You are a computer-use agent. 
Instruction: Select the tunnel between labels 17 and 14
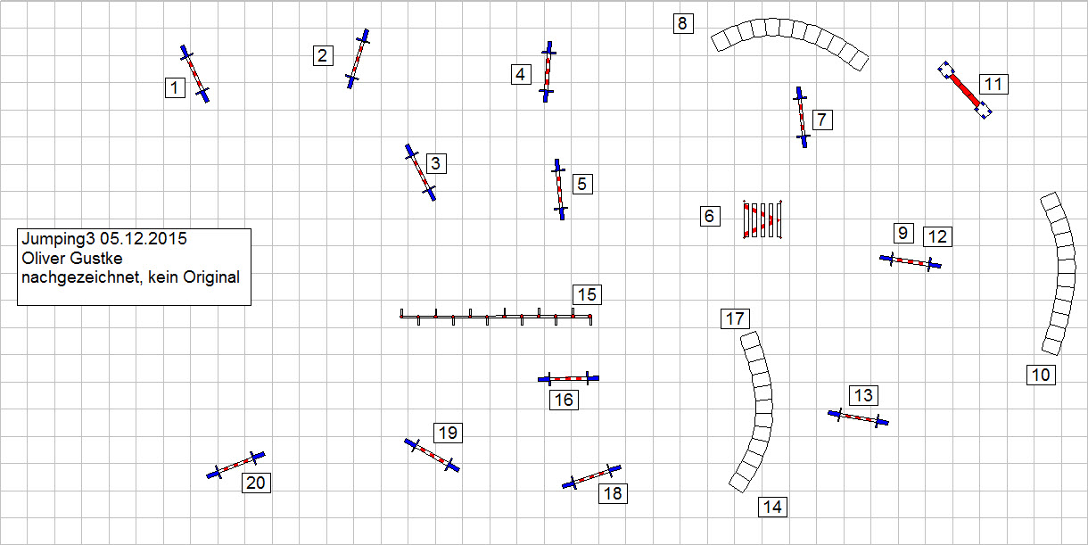point(757,410)
